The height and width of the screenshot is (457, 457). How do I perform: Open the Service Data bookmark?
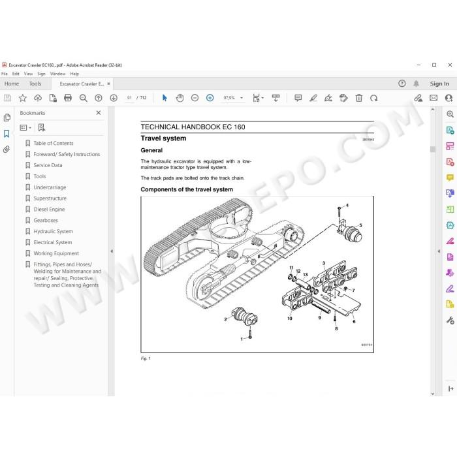click(x=48, y=165)
